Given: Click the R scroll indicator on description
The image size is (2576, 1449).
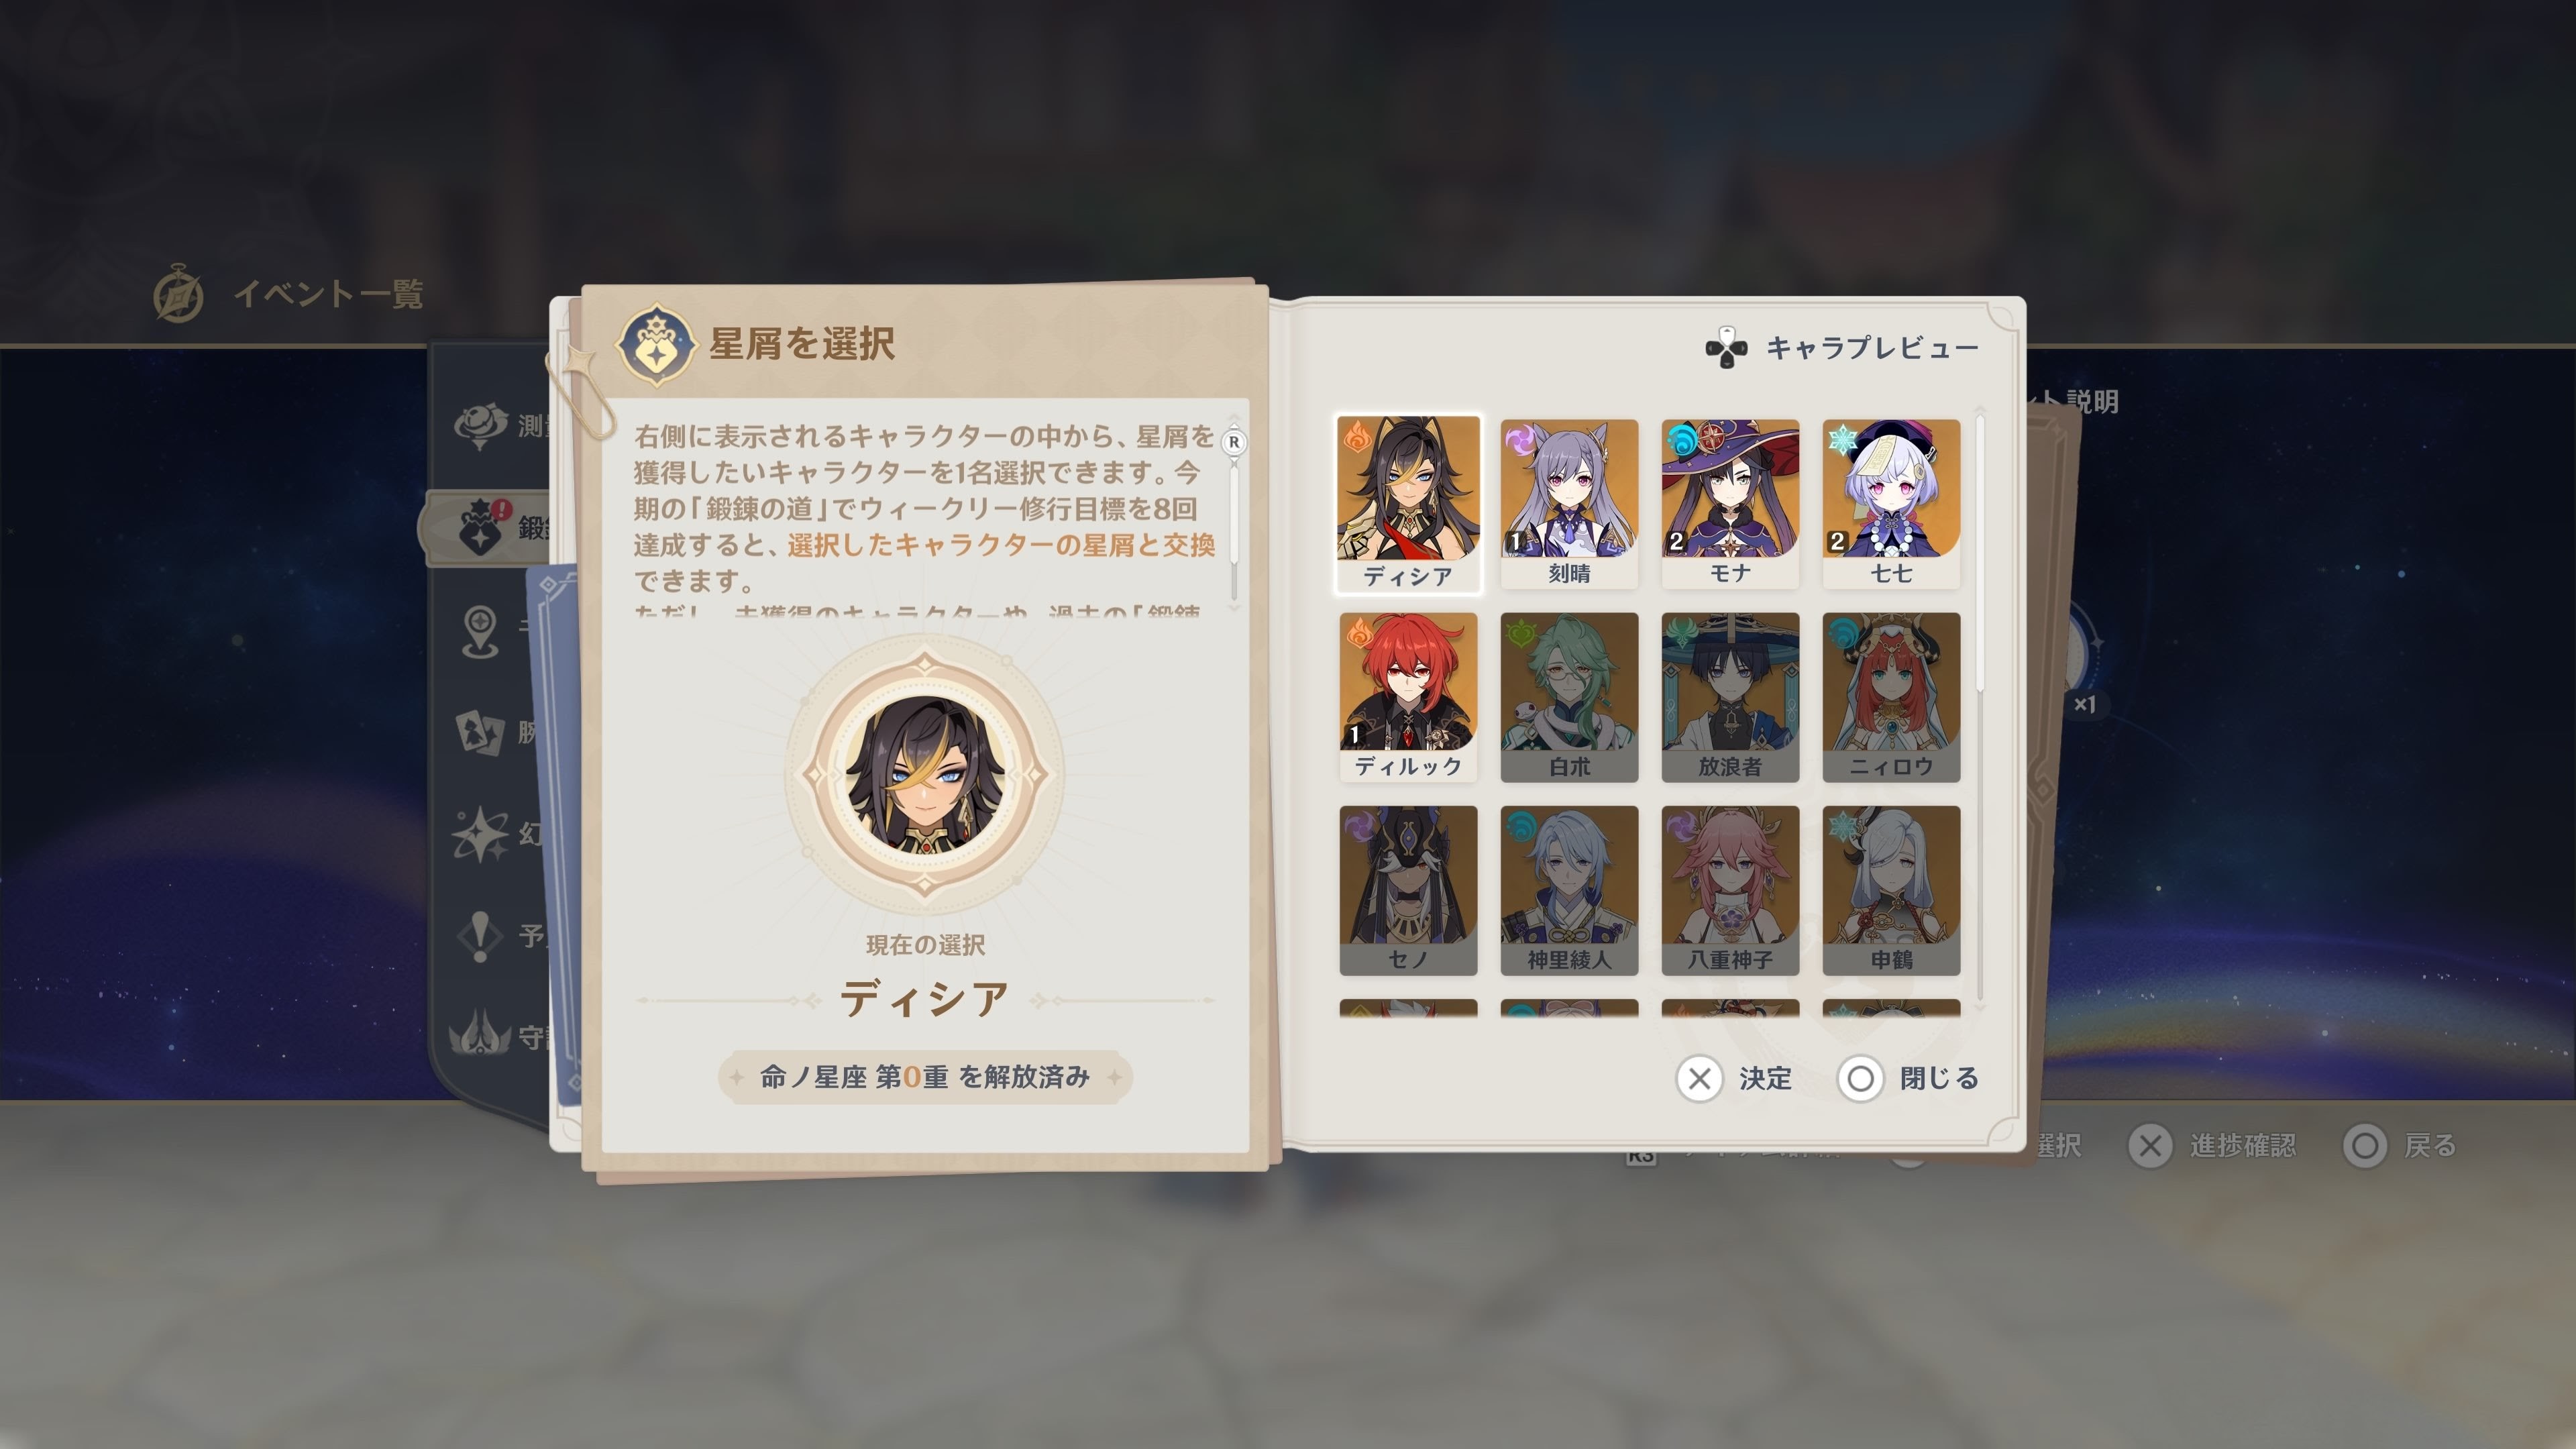Looking at the screenshot, I should coord(1234,442).
